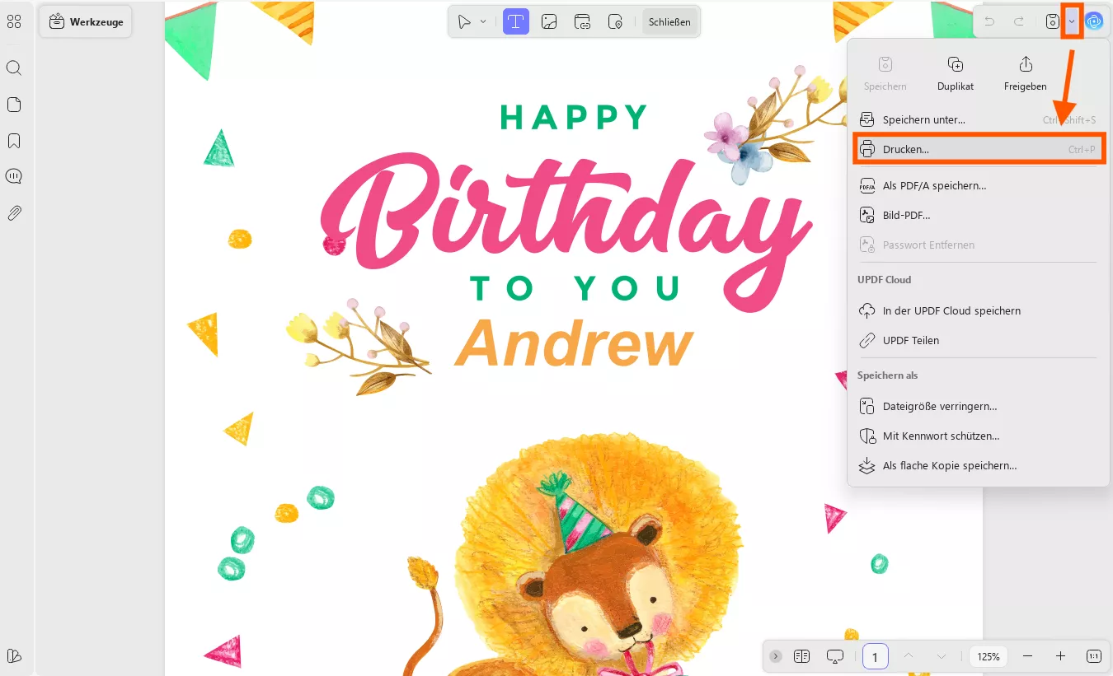Open the thumbnails grid icon in left sidebar
Screen dimensions: 1113x676
point(14,22)
